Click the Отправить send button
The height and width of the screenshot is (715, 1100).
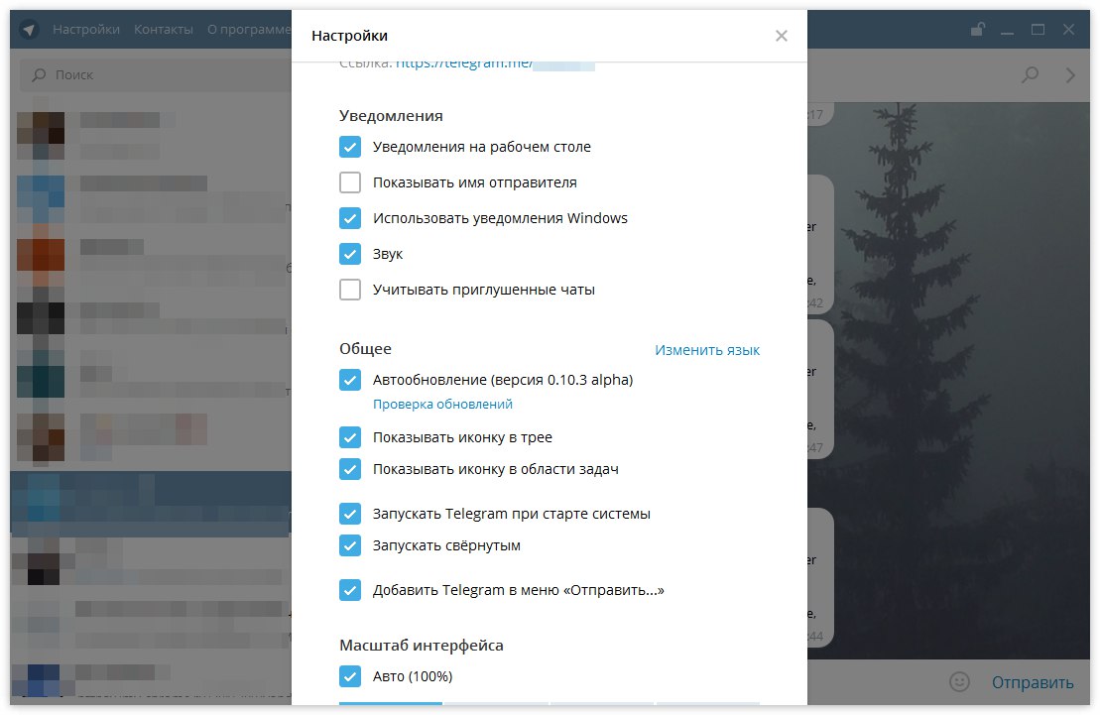[1032, 682]
